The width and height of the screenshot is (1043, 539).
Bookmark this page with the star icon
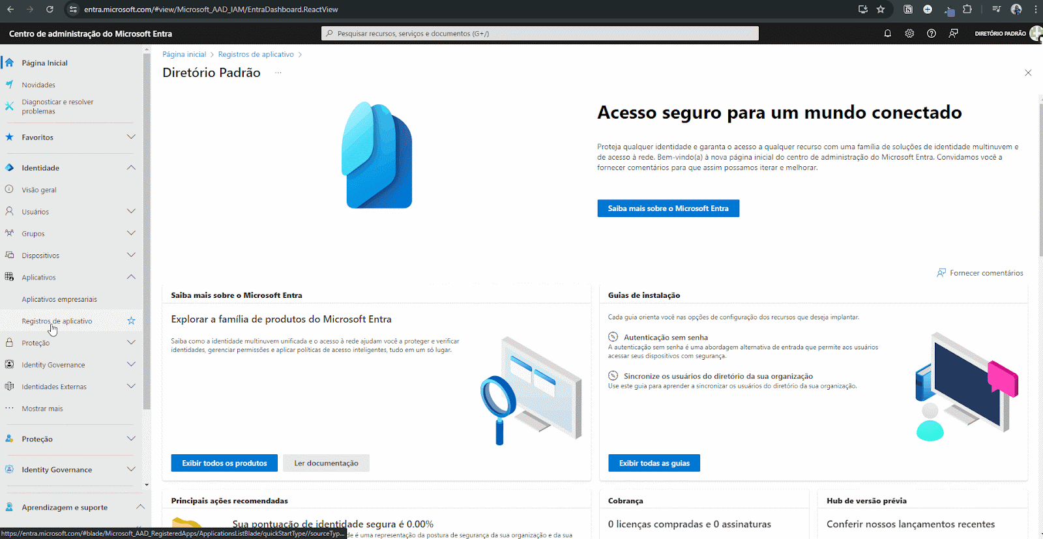tap(881, 9)
